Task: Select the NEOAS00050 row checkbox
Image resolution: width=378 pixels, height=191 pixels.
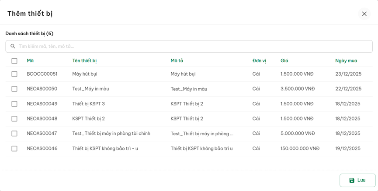Action: click(x=14, y=89)
